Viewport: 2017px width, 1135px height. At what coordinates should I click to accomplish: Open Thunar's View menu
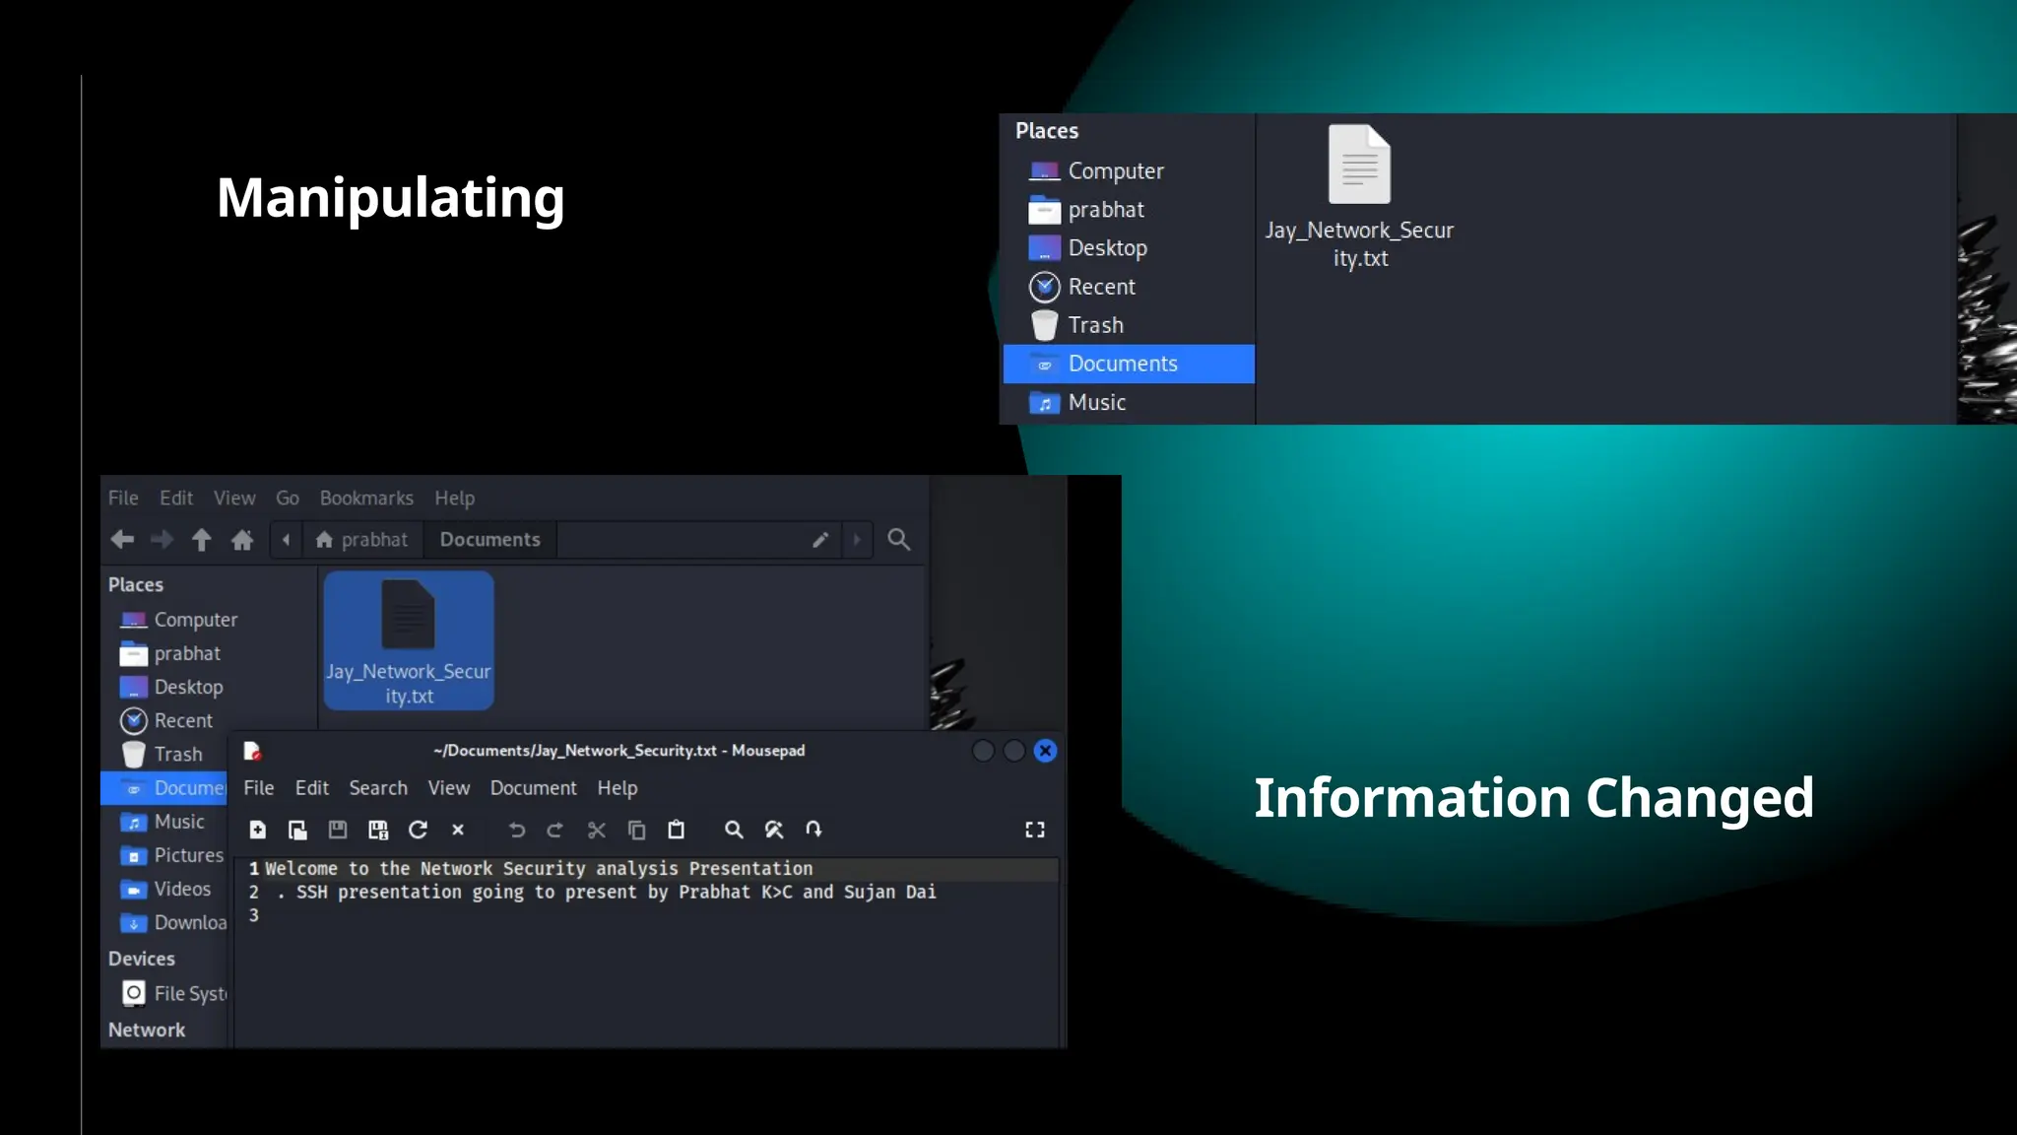click(234, 498)
